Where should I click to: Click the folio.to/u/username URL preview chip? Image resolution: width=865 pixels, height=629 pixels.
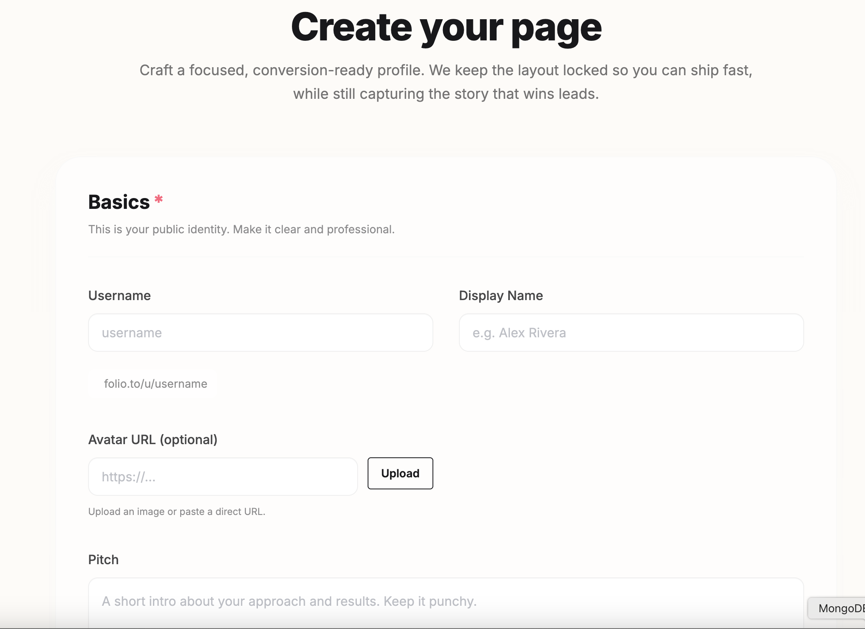coord(155,384)
